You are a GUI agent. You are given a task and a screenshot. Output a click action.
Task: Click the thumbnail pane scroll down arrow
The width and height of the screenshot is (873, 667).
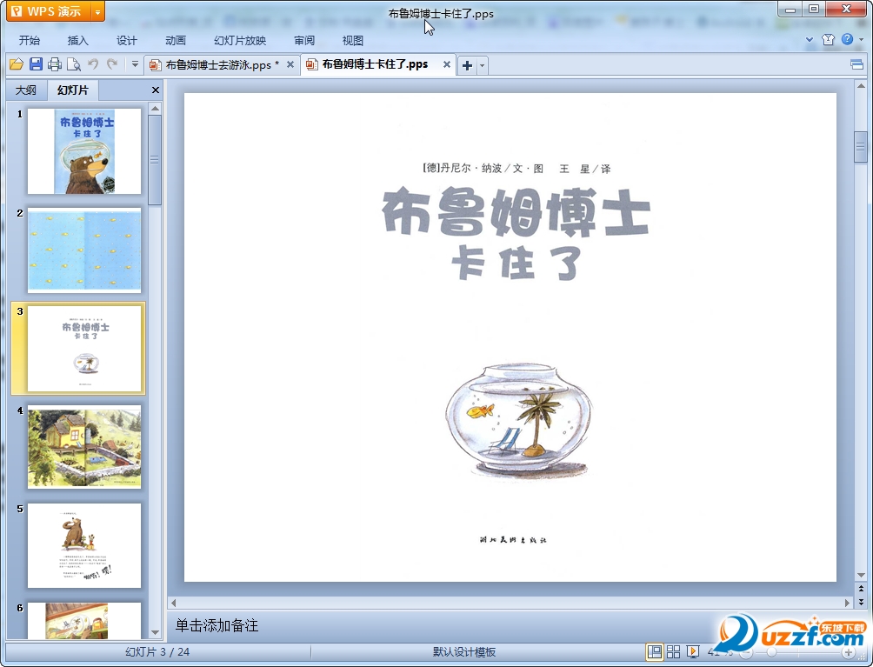(156, 633)
